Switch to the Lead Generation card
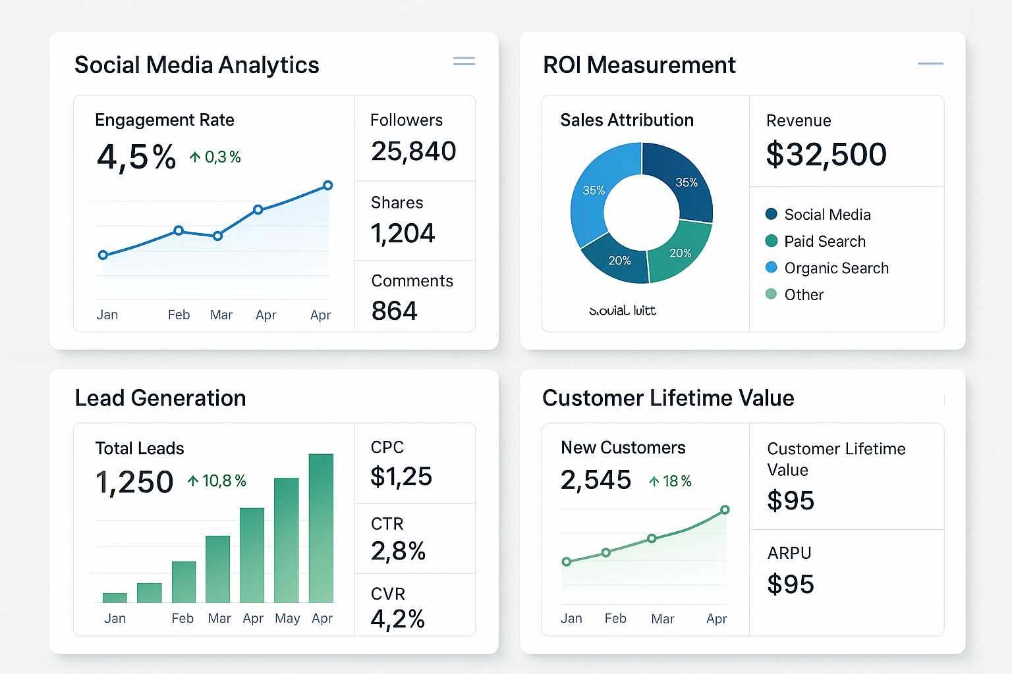This screenshot has width=1012, height=674. (x=160, y=398)
